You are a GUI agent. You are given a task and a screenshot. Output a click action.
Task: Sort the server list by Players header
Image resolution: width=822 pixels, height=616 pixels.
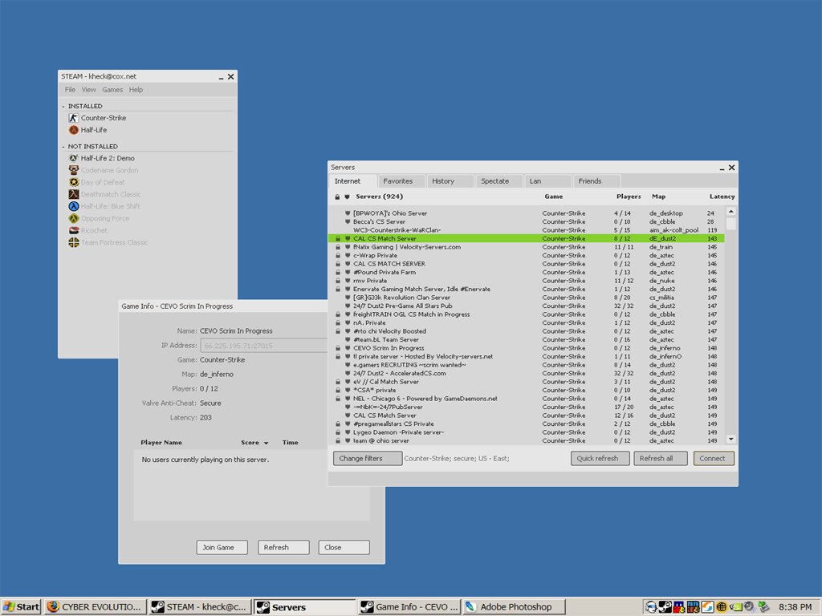tap(629, 197)
